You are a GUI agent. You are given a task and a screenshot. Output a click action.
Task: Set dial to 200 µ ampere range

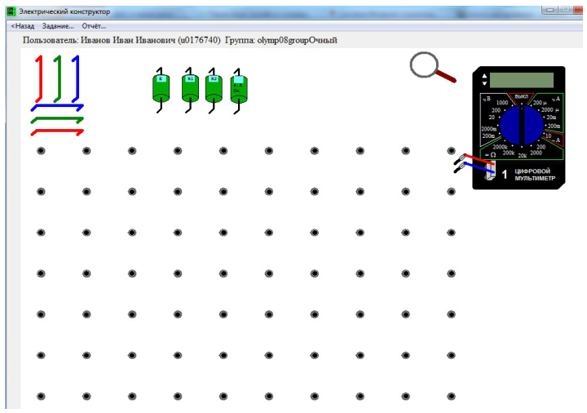[x=540, y=103]
